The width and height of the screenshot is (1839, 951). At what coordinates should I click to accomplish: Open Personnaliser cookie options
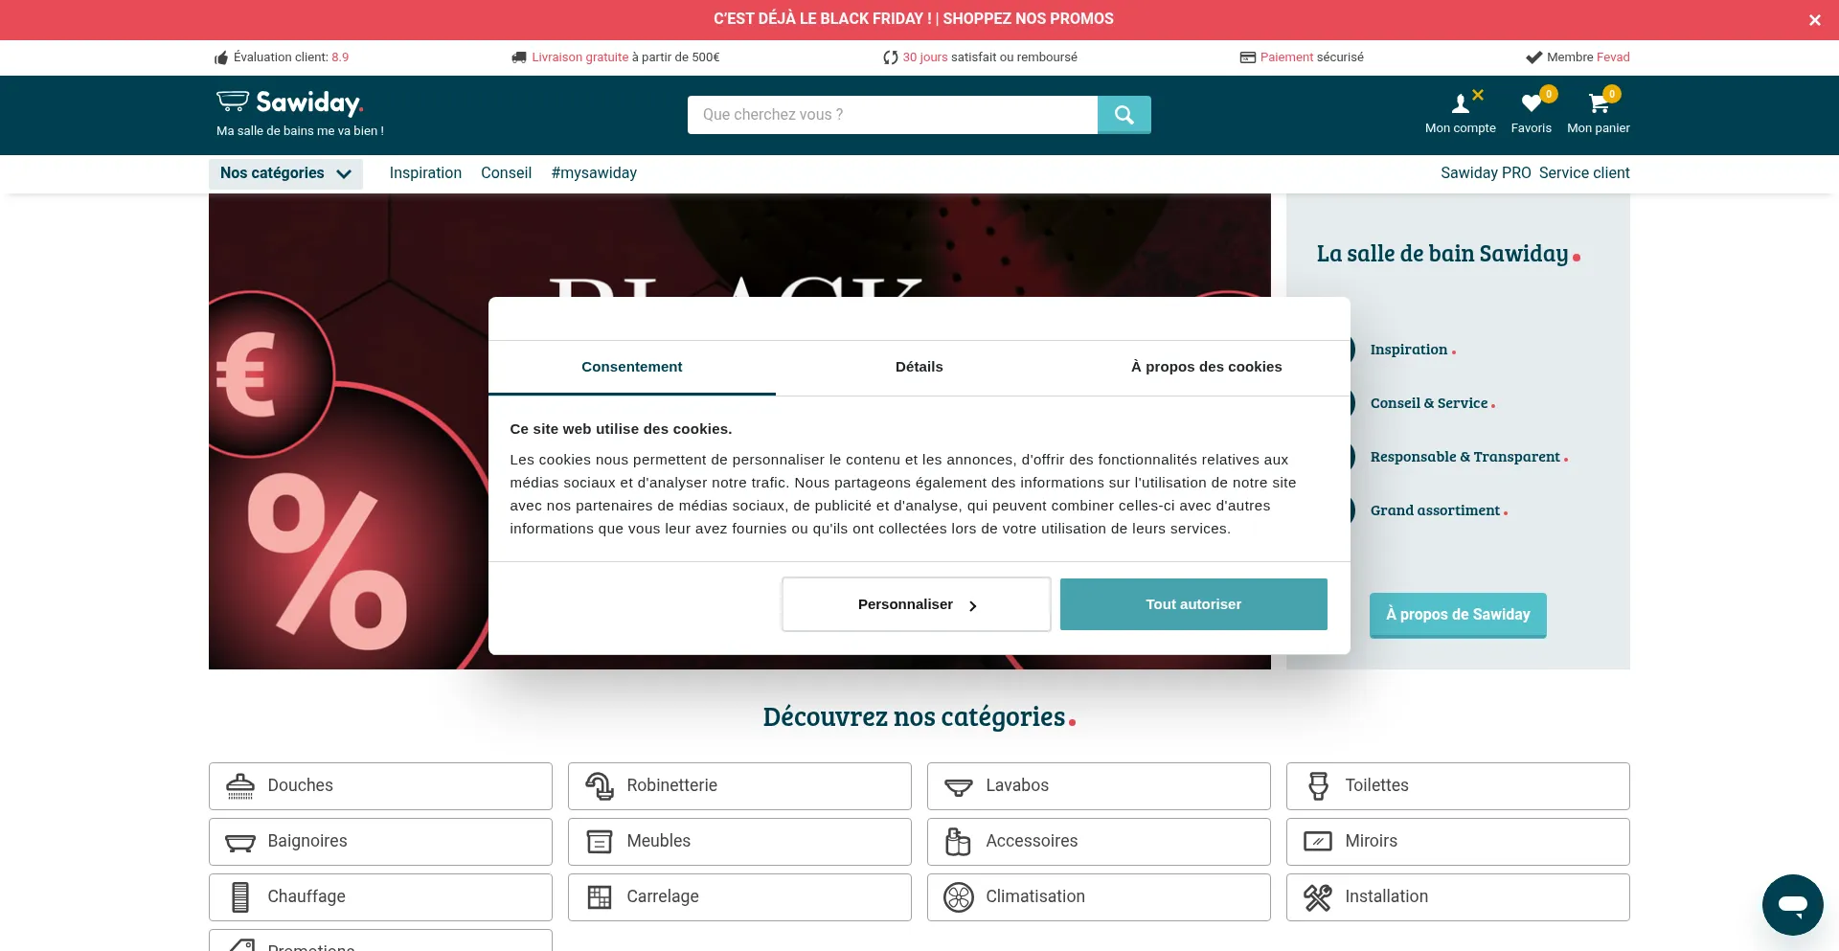pos(916,604)
